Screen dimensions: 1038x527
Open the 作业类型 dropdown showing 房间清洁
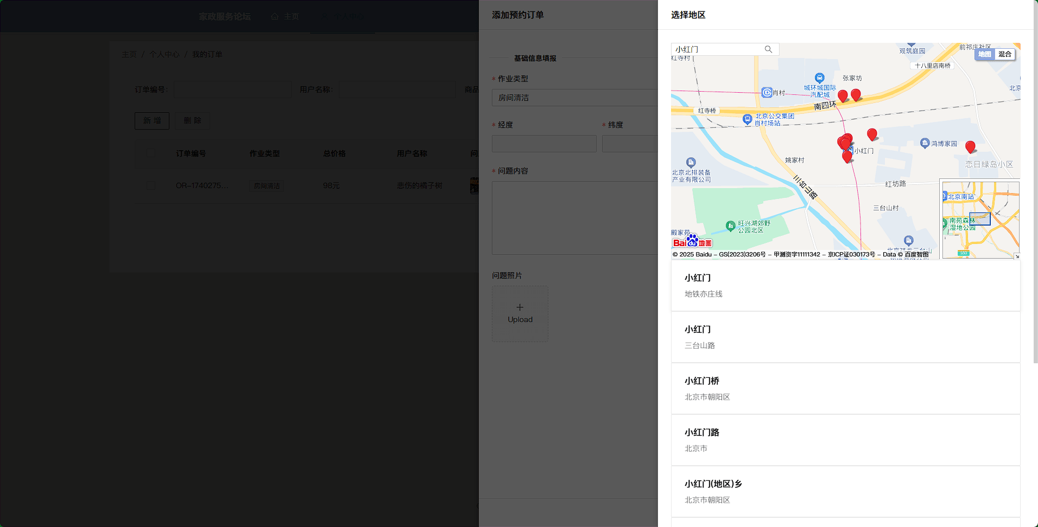pyautogui.click(x=574, y=98)
